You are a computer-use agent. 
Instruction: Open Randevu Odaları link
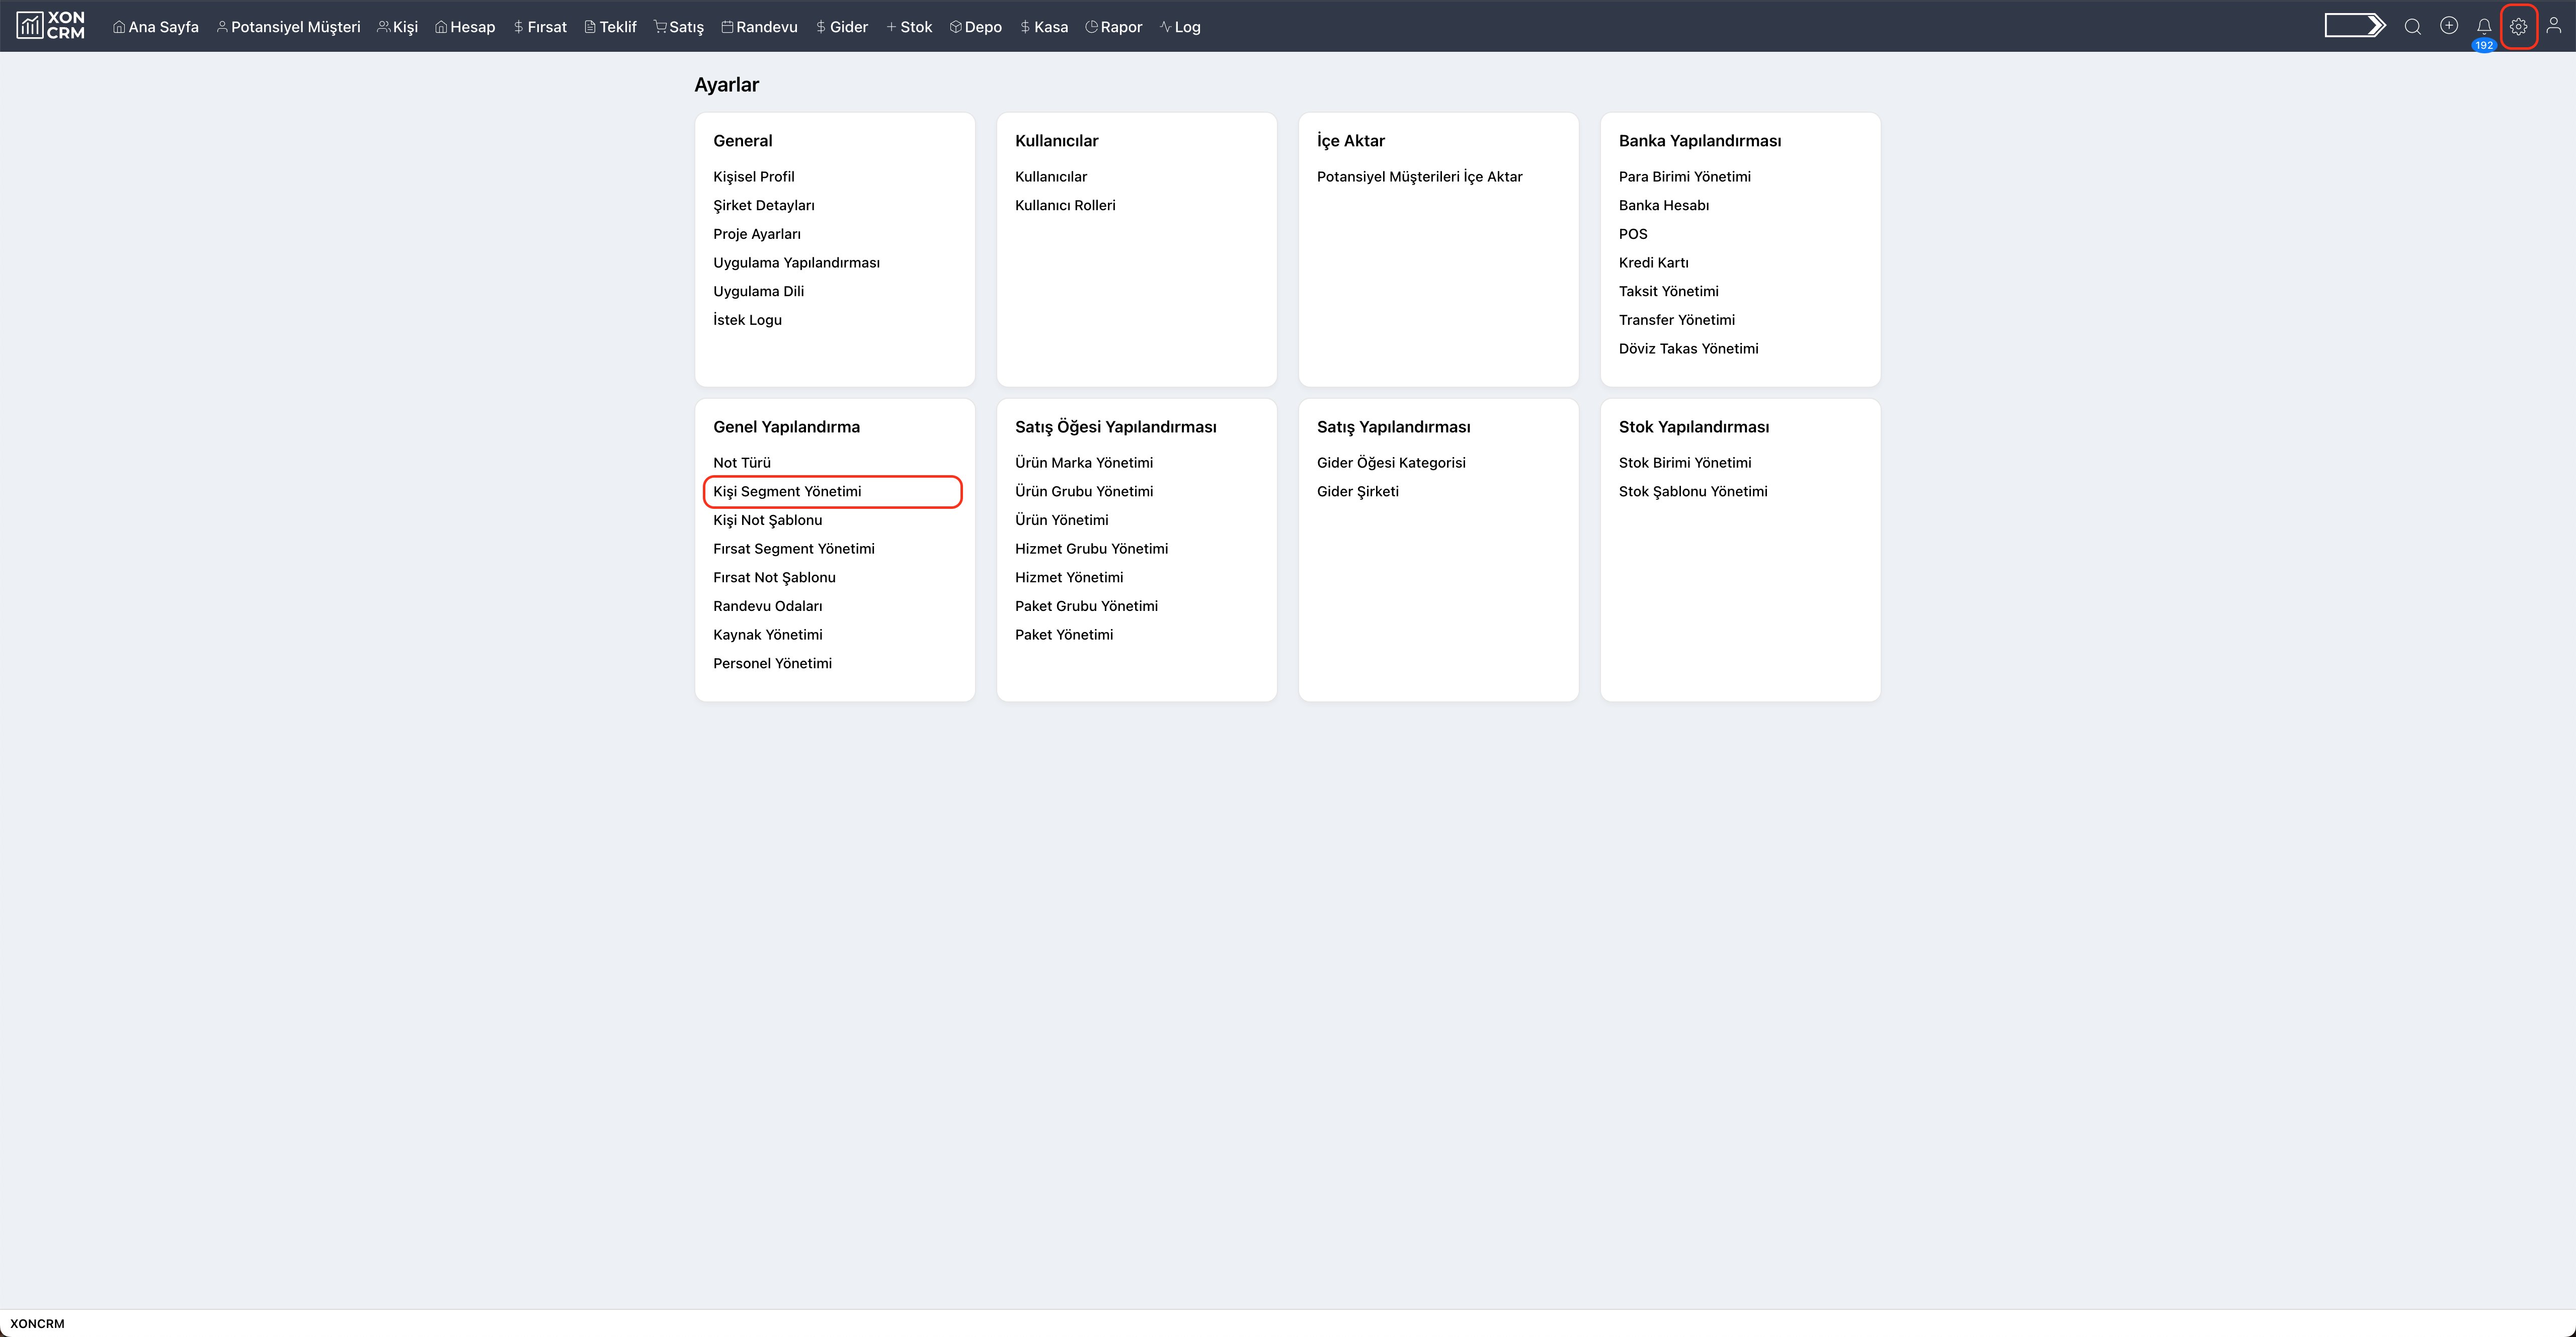[x=768, y=606]
